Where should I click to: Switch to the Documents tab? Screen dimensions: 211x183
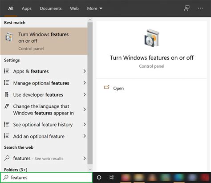coord(51,8)
